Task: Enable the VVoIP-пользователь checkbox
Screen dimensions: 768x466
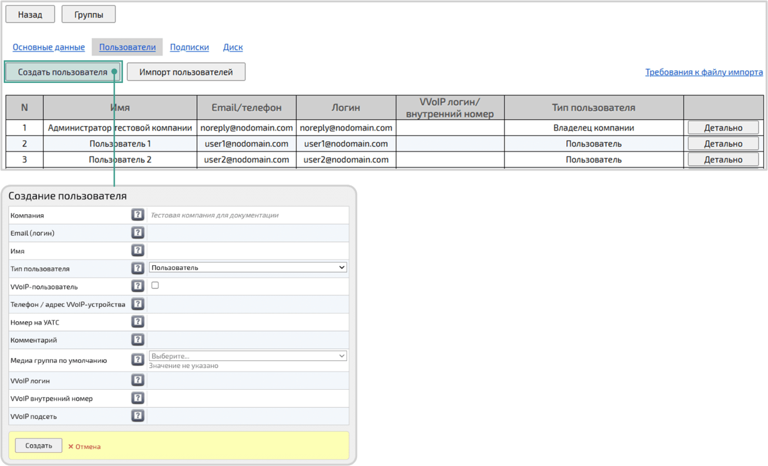Action: tap(155, 285)
